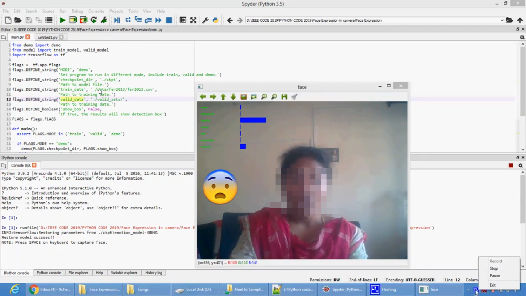Open a file with the folder toolbar icon
The image size is (526, 296).
tap(18, 20)
